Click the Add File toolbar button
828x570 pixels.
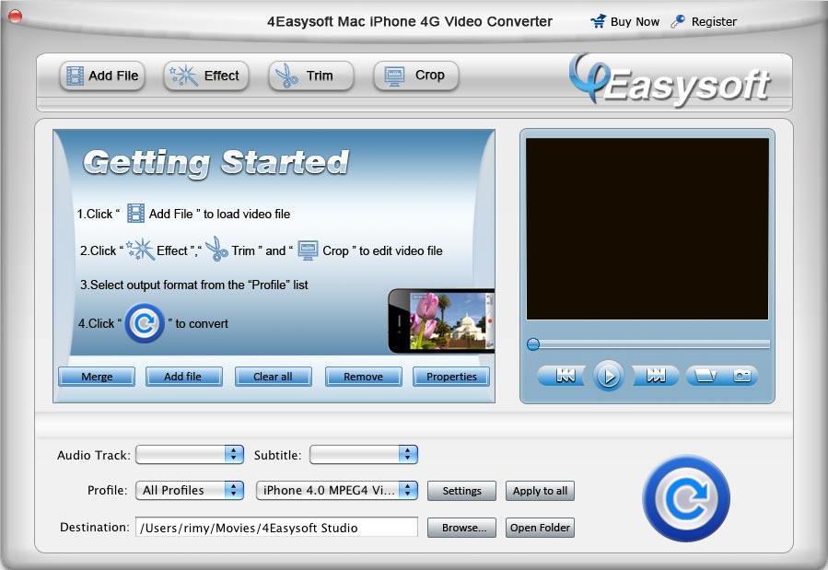tap(102, 76)
